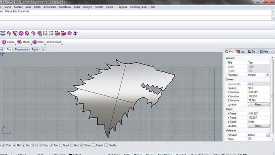Image resolution: width=275 pixels, height=155 pixels.
Task: Click the camera Rotation value field
Action: pos(258,88)
